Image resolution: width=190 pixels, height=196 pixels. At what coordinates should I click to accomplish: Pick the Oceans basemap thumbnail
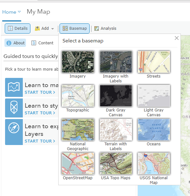154,130
